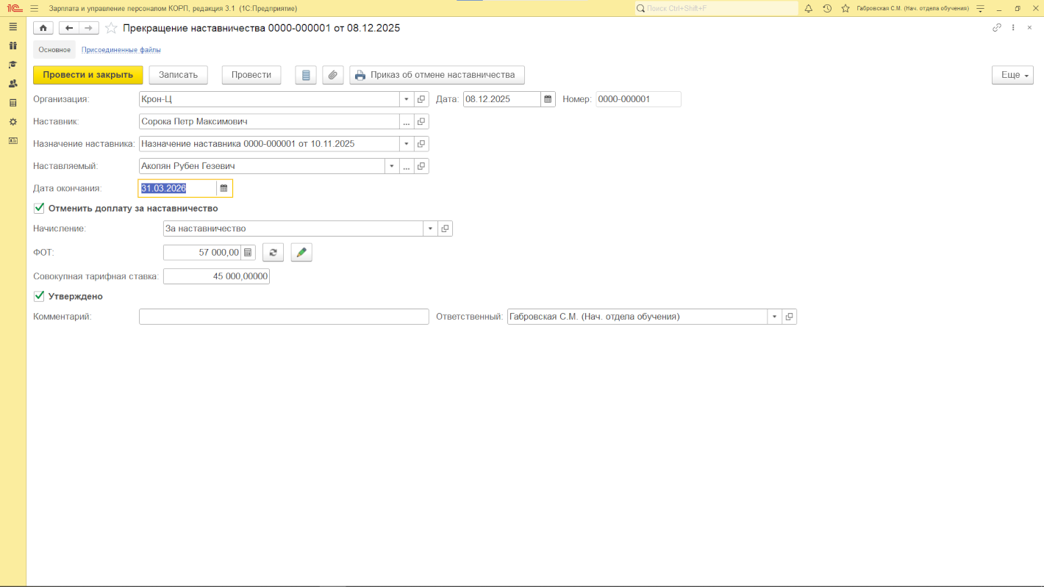Viewport: 1044px width, 587px height.
Task: Uncheck Отменить доплату за наставничество
Action: point(40,208)
